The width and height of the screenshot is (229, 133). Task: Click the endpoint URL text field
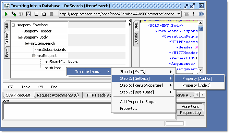(118, 14)
